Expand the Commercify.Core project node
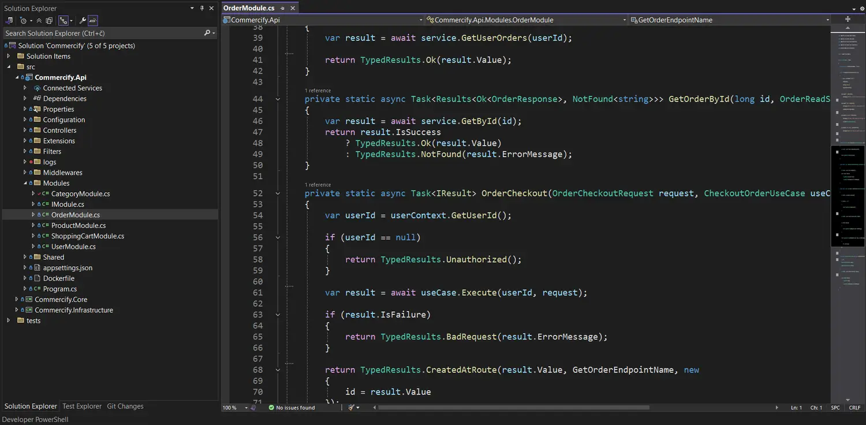866x425 pixels. pos(17,300)
